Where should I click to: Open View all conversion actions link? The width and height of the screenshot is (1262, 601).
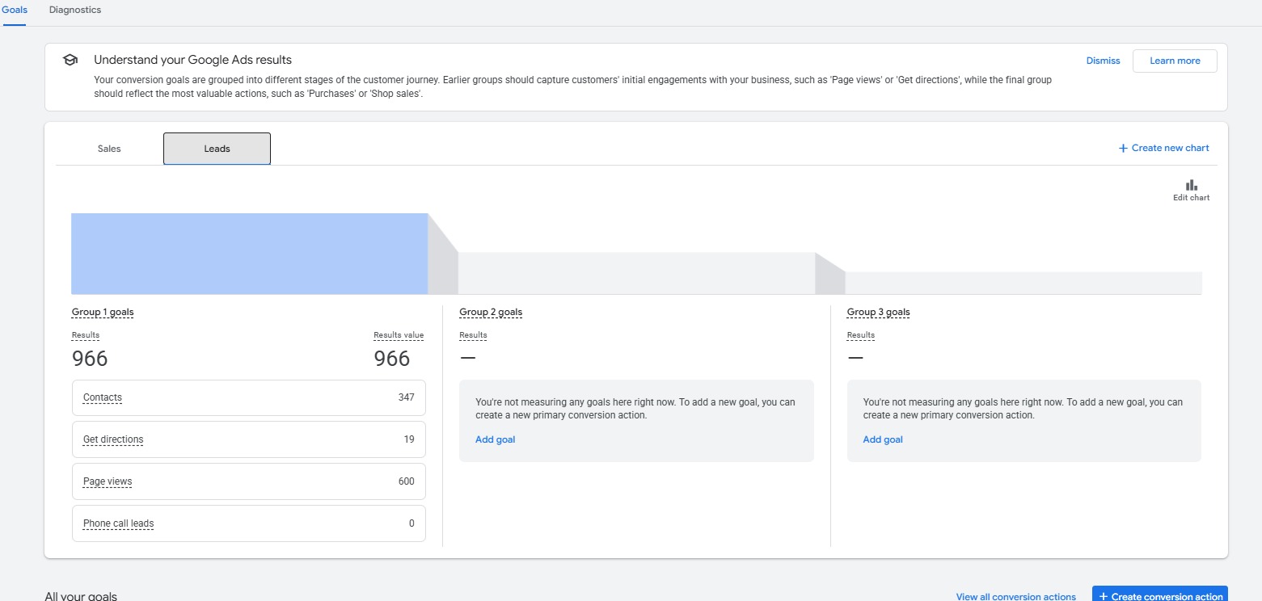click(x=1015, y=596)
